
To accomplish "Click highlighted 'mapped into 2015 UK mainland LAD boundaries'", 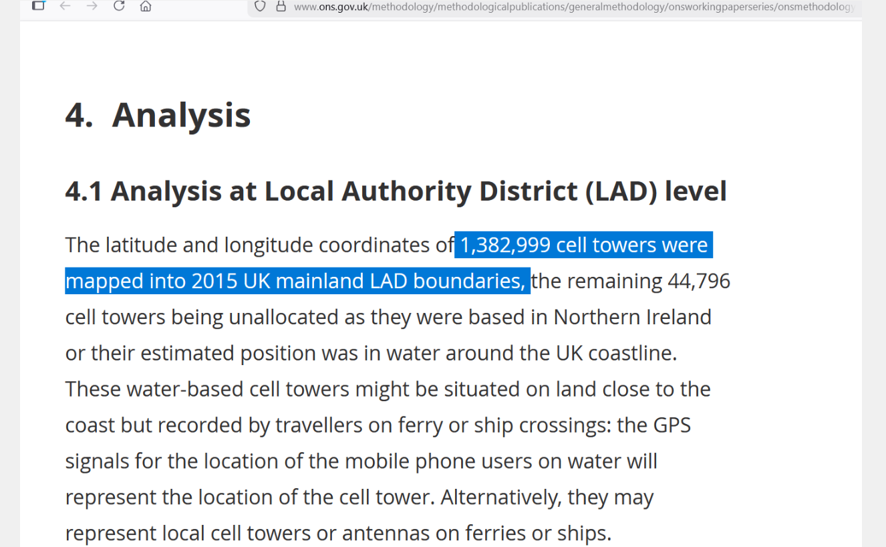I will [295, 281].
